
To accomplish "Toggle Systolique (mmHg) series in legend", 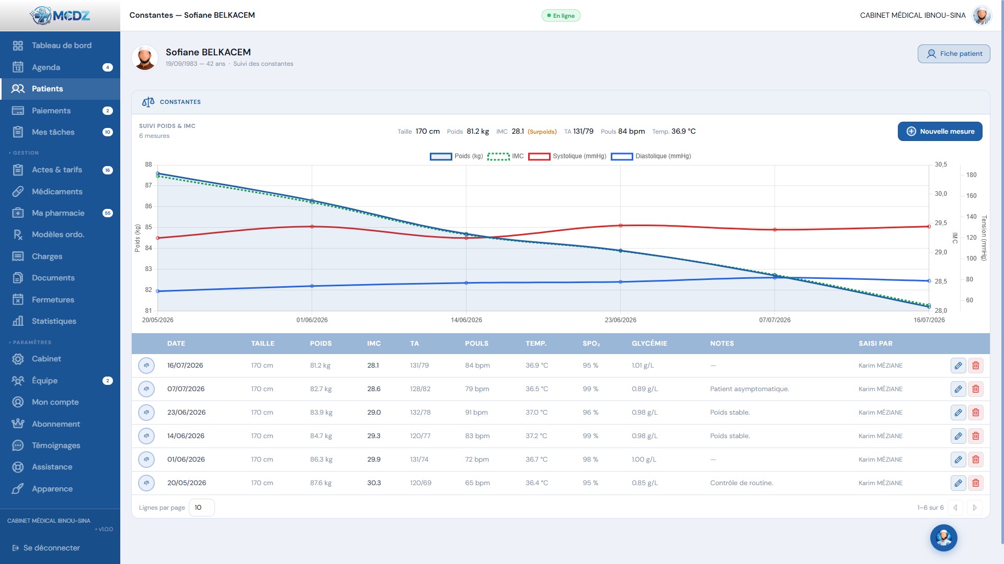I will 567,156.
